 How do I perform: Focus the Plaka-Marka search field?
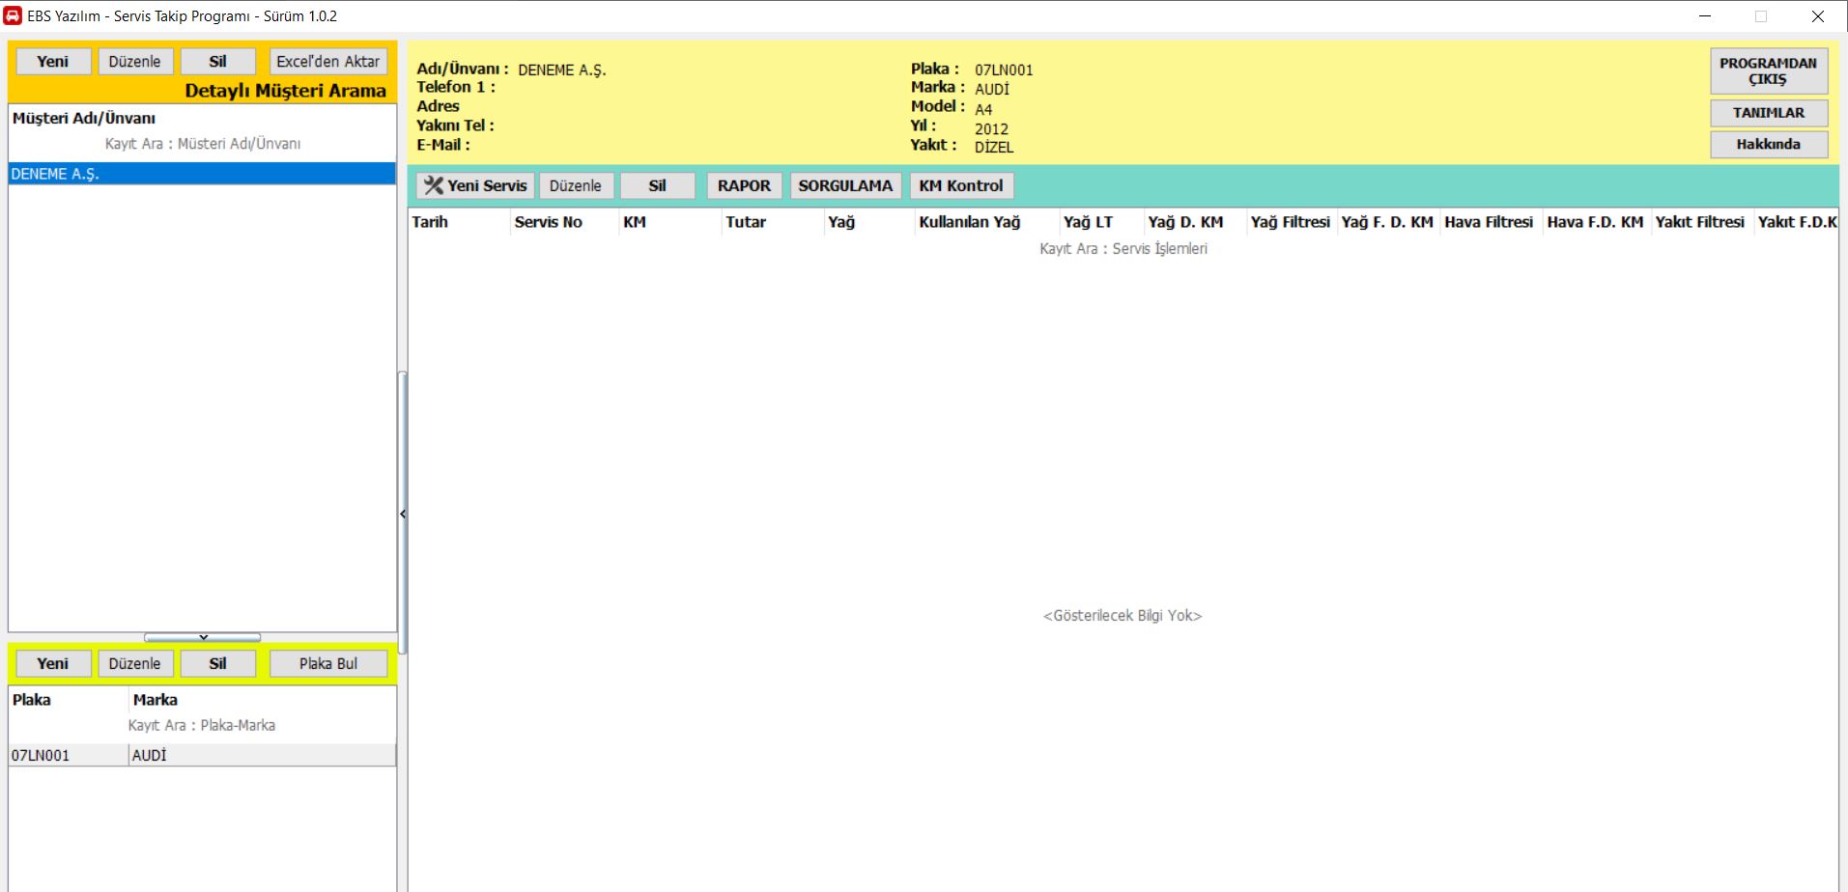click(202, 726)
